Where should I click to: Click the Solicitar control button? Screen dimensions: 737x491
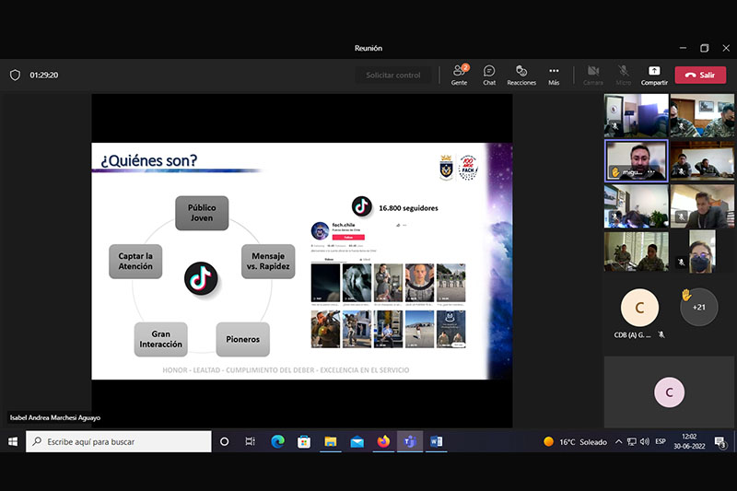point(393,76)
